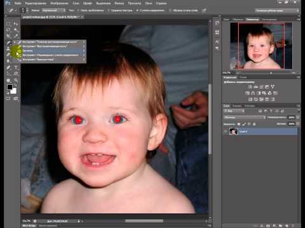The image size is (305, 228).
Task: Select the Horizontal Type tool
Action: coord(16,68)
